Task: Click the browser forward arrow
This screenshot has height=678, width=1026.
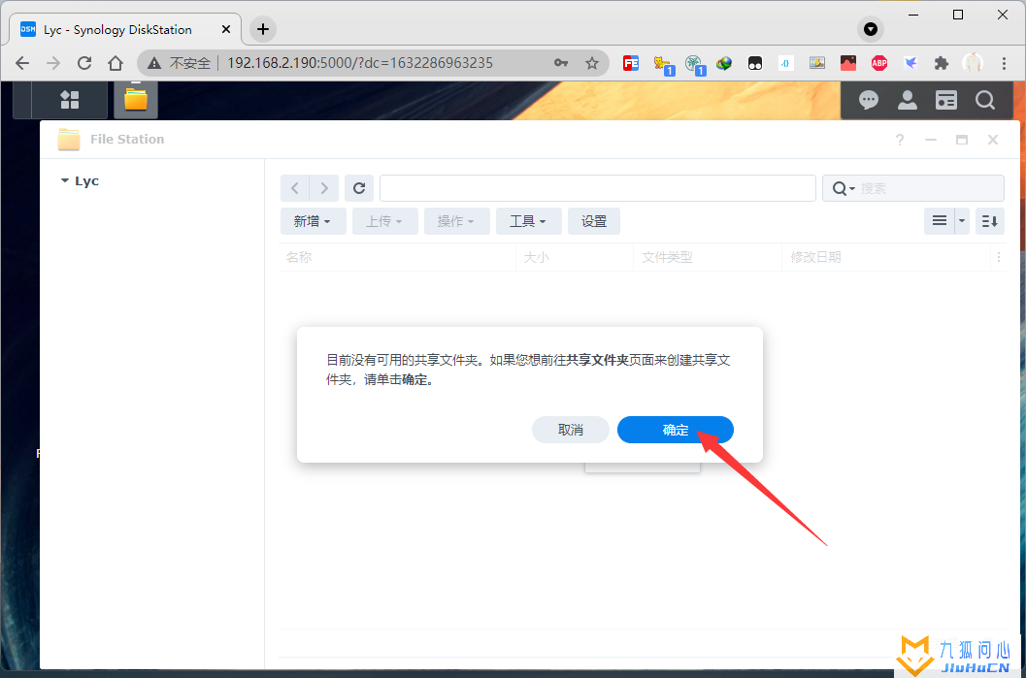Action: click(53, 63)
